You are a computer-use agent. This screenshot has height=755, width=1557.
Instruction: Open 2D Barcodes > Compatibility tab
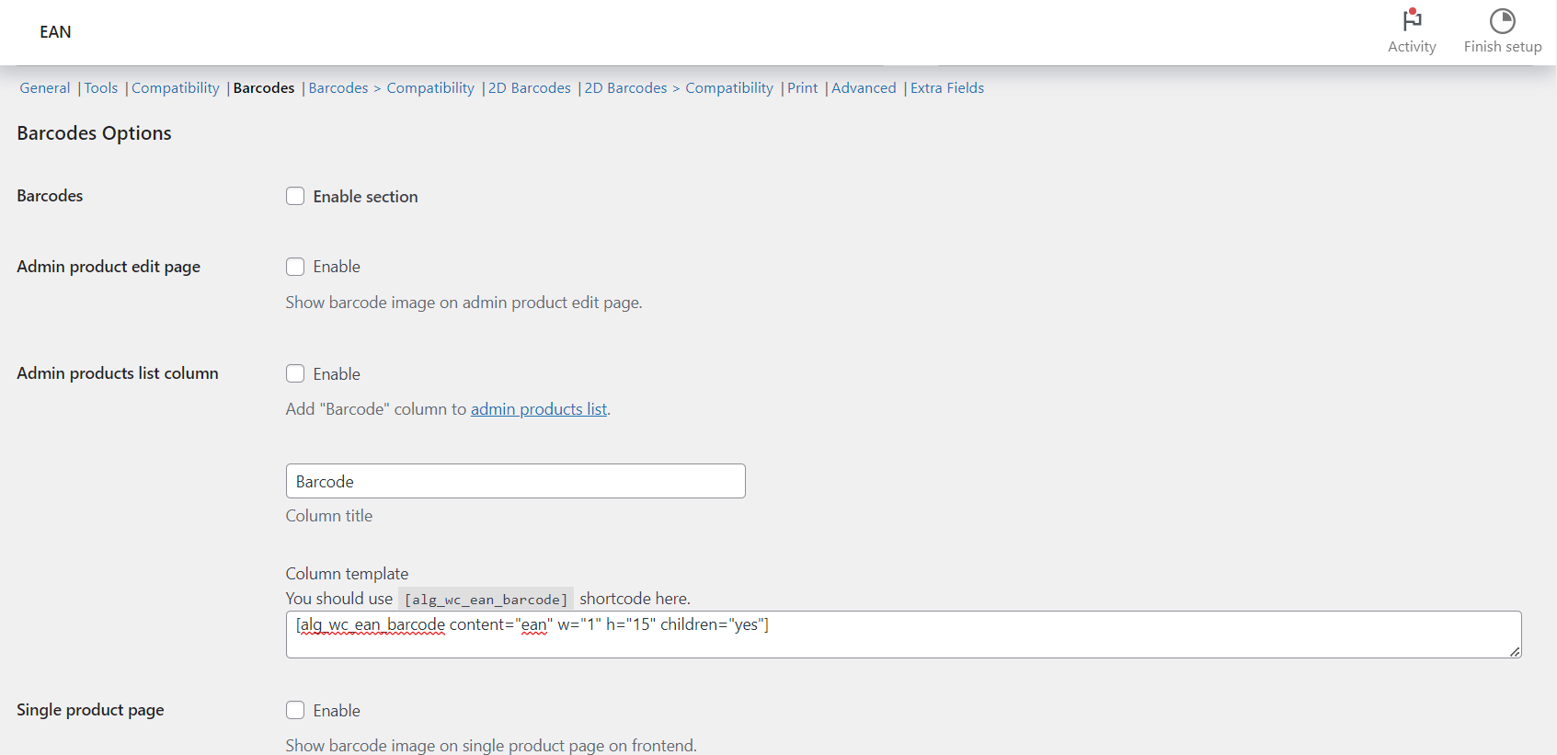pos(679,88)
